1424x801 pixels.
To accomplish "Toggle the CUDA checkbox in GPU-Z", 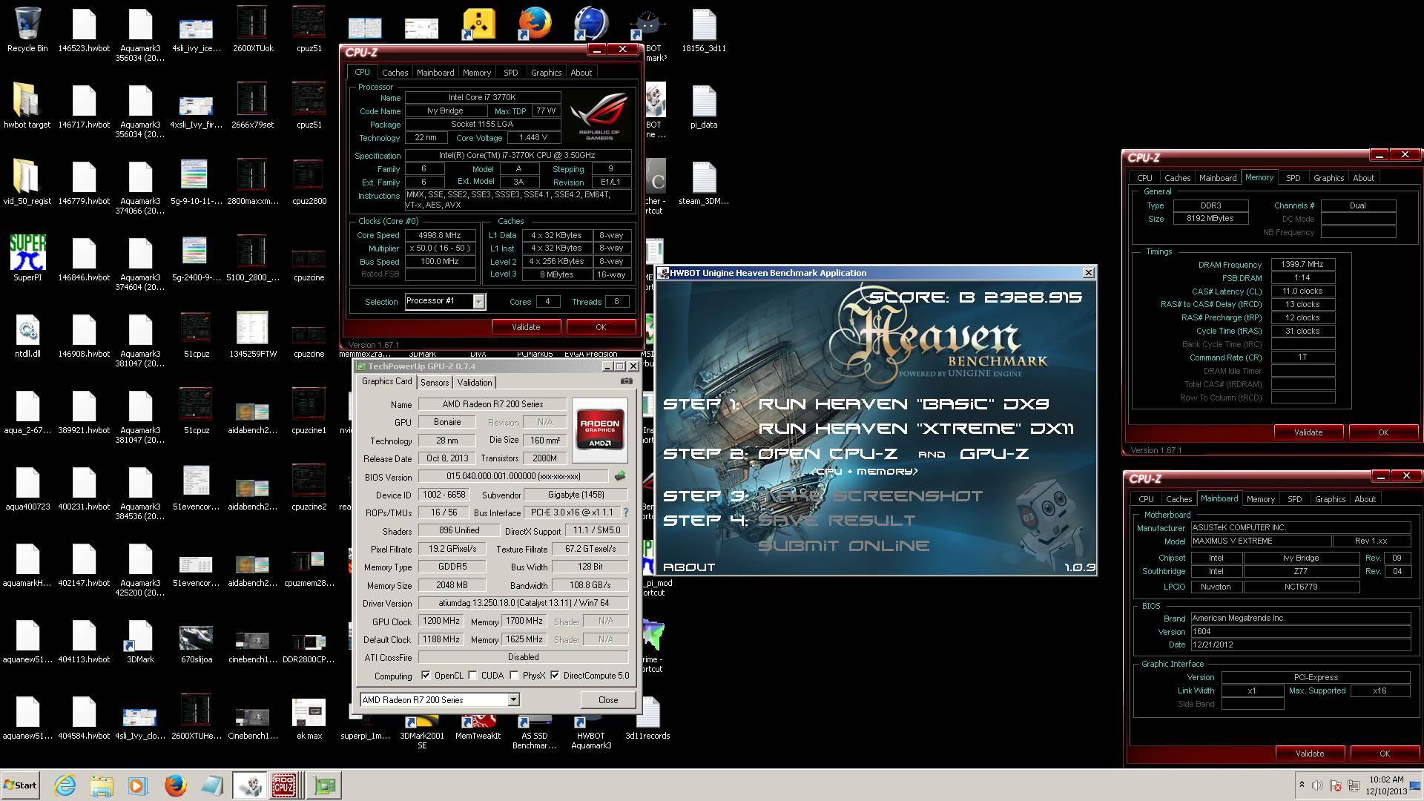I will pos(472,675).
